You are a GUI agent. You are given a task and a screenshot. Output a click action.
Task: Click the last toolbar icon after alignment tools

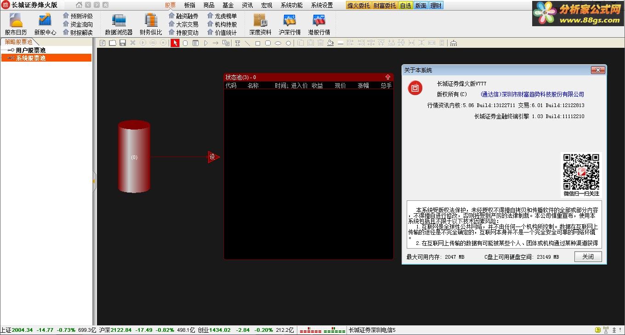click(453, 43)
